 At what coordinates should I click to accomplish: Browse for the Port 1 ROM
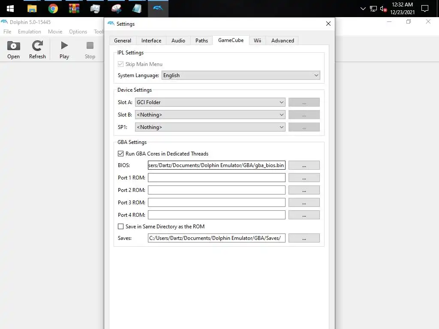coord(304,178)
